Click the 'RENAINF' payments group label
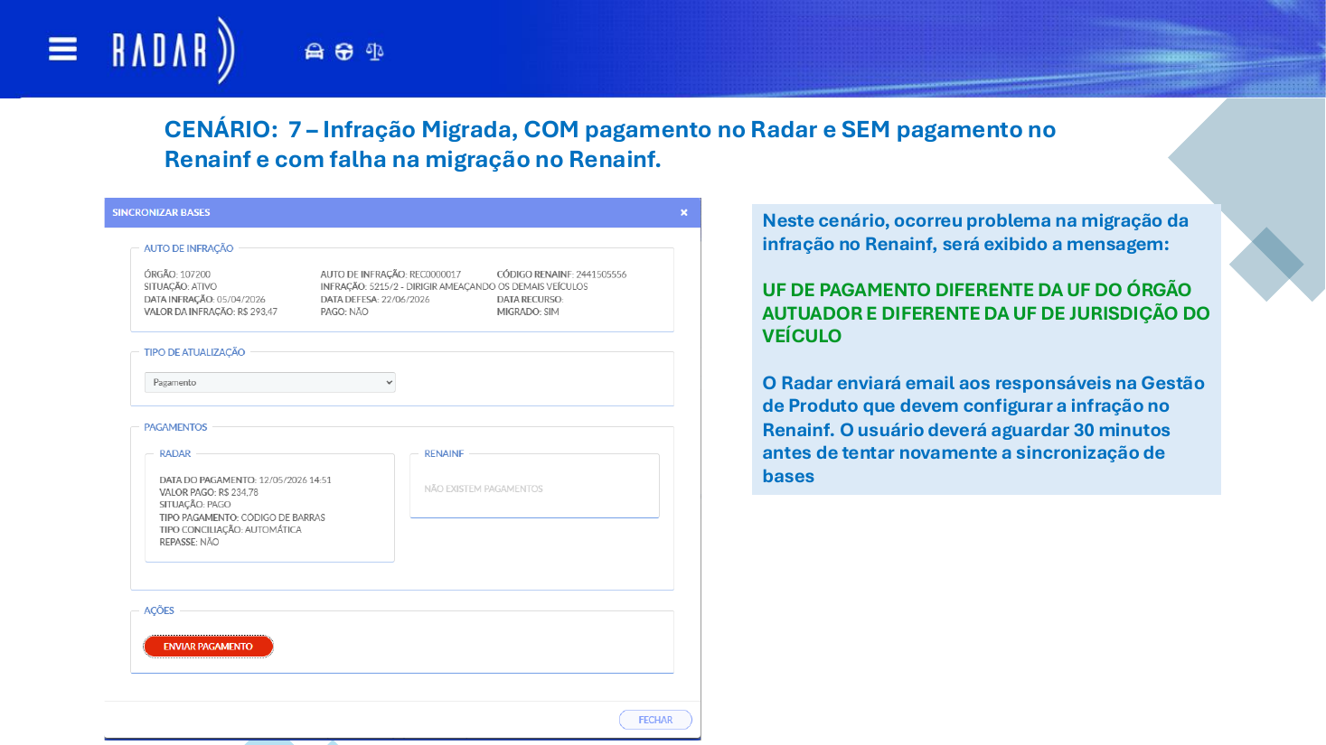1326x745 pixels. click(444, 453)
